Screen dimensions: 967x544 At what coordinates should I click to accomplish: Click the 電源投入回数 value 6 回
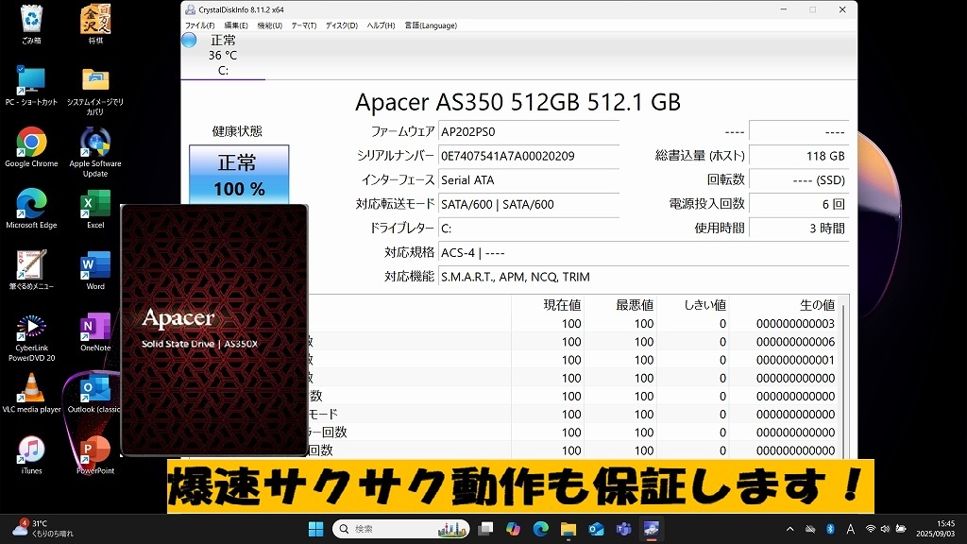point(799,204)
